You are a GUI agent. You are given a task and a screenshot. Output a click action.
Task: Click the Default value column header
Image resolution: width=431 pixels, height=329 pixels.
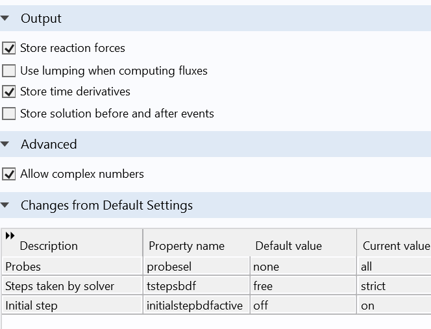[x=288, y=246]
